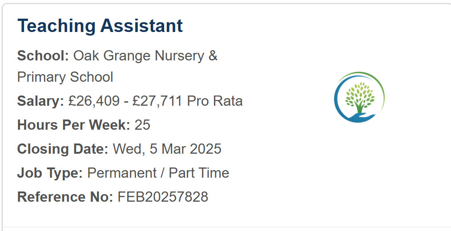Click the Hours Per Week label
Viewport: 451px width, 231px height.
coord(74,125)
